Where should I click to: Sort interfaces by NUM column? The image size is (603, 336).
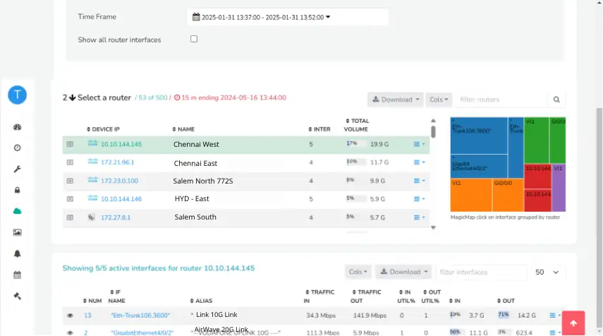pyautogui.click(x=92, y=301)
